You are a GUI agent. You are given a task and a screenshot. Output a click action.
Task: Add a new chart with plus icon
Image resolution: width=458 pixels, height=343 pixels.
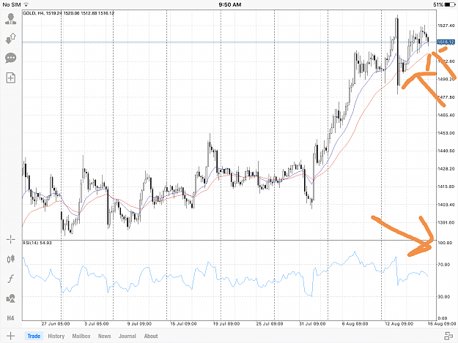(10, 336)
